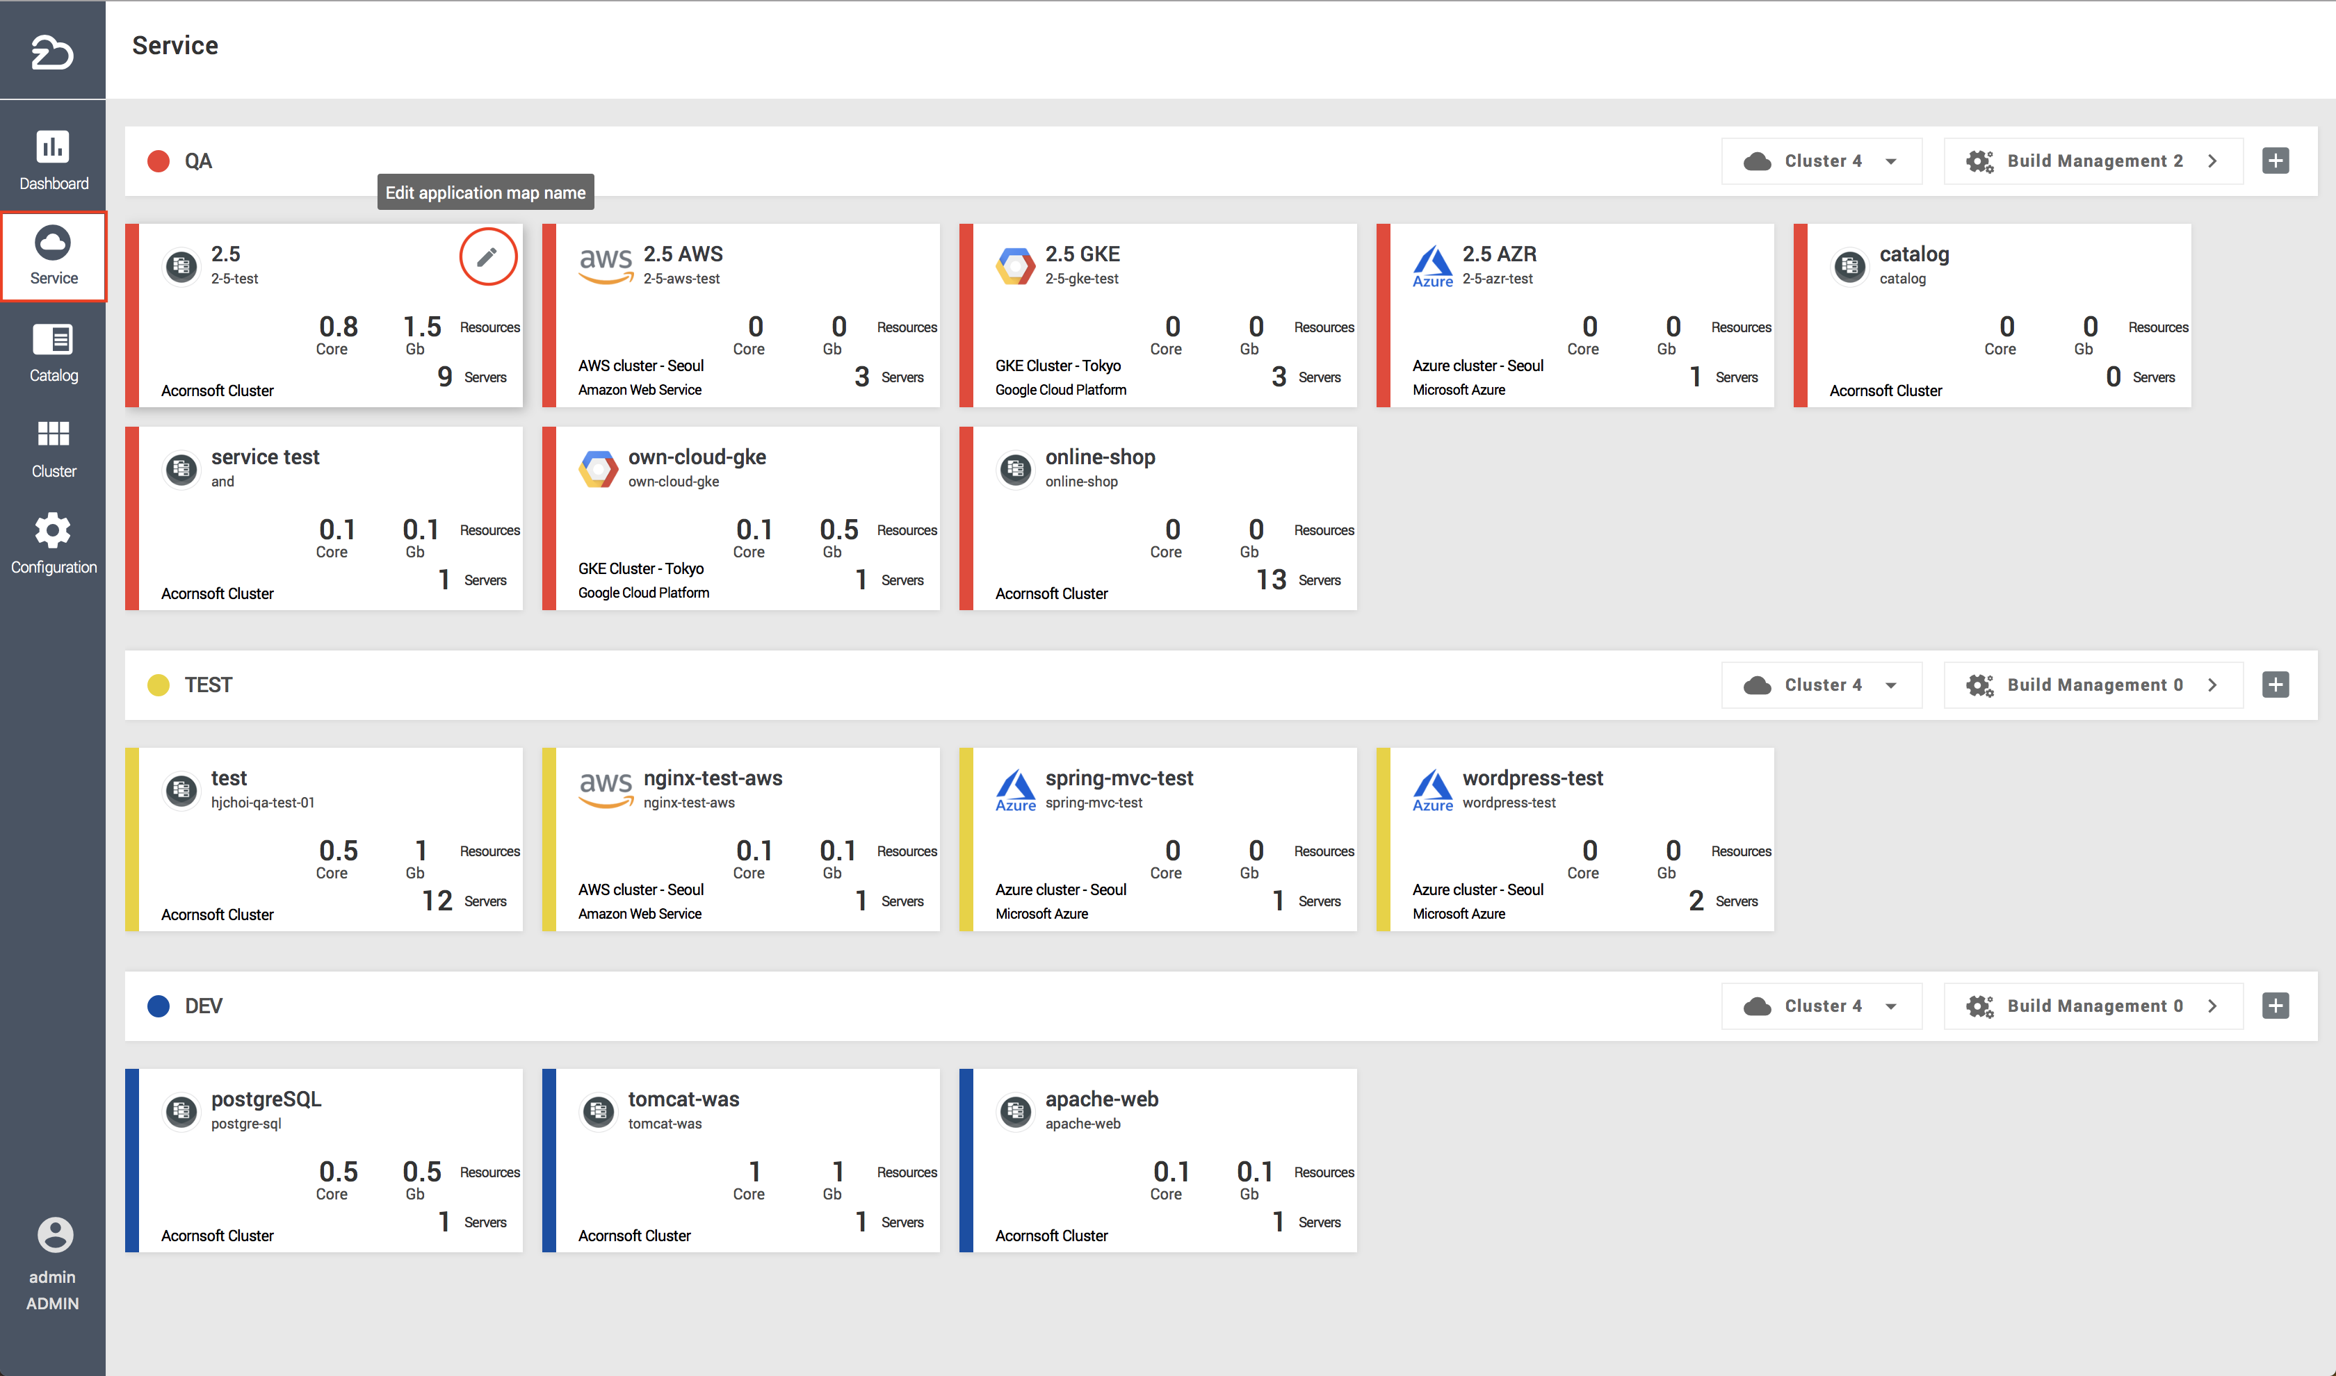Click the plus icon in DEV section

(x=2275, y=1005)
